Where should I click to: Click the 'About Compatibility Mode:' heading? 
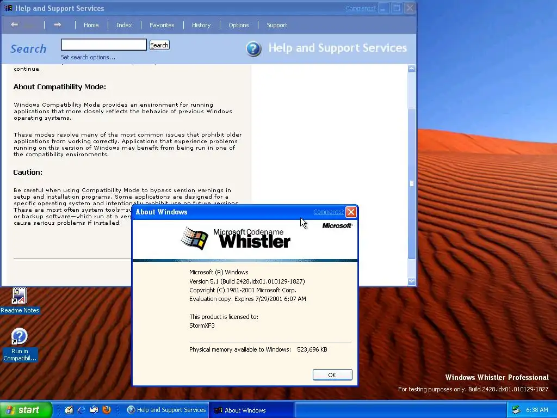(60, 87)
